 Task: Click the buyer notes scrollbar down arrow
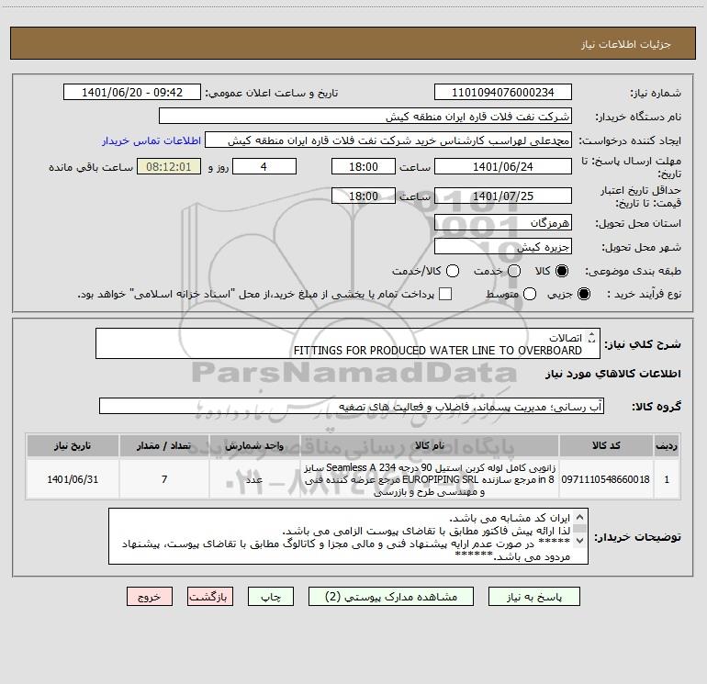pyautogui.click(x=580, y=540)
